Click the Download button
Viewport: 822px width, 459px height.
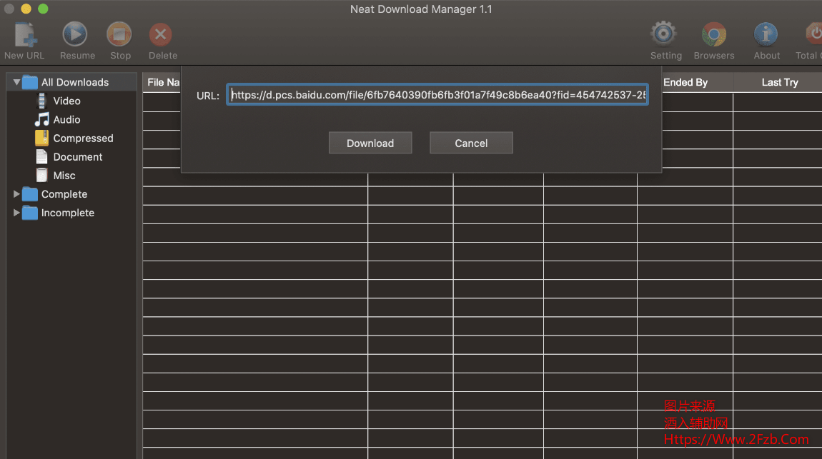pyautogui.click(x=370, y=143)
